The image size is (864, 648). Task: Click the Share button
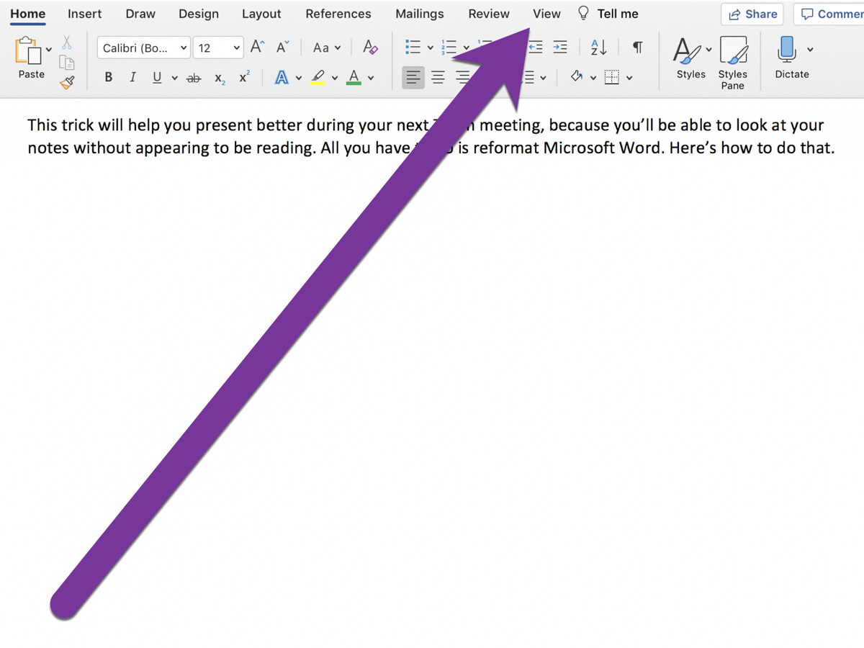[752, 14]
